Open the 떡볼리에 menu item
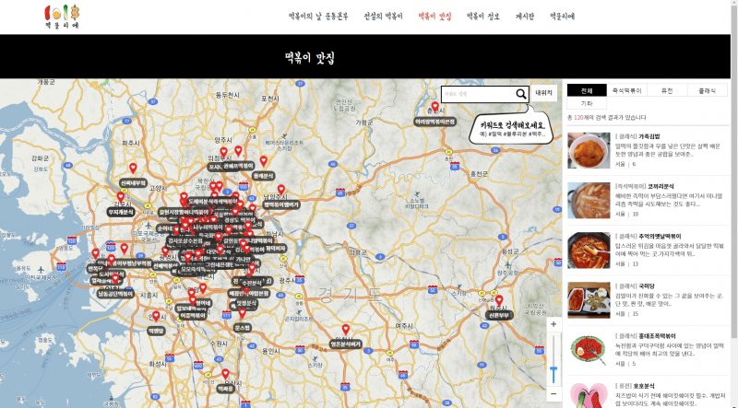Image resolution: width=738 pixels, height=408 pixels. [563, 17]
